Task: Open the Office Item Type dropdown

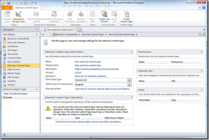Action: 129,80
